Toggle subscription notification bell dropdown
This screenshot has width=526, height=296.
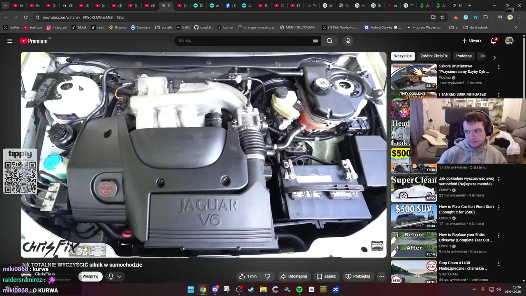115,276
